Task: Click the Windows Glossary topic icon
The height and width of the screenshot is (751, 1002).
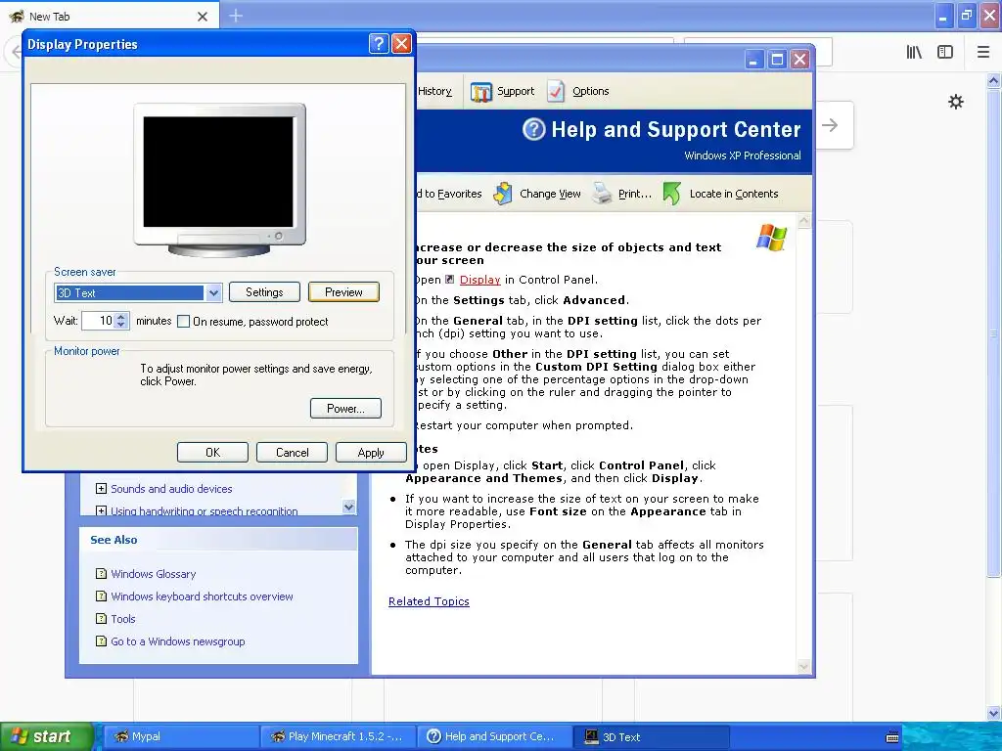Action: [x=101, y=573]
